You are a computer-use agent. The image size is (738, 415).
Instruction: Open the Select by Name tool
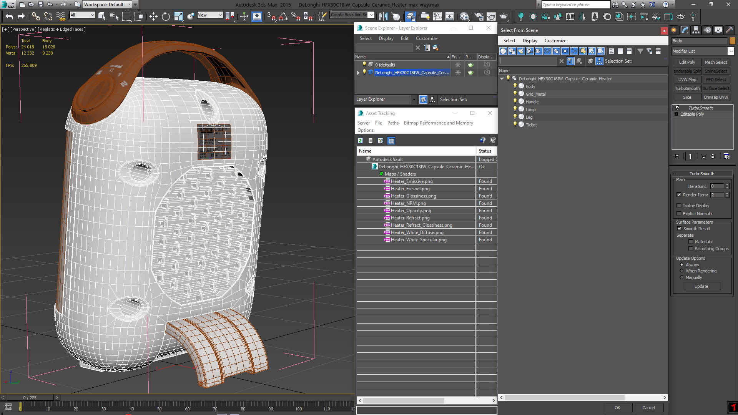point(114,16)
